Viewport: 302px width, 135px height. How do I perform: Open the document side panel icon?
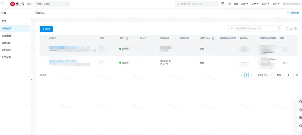(300, 117)
